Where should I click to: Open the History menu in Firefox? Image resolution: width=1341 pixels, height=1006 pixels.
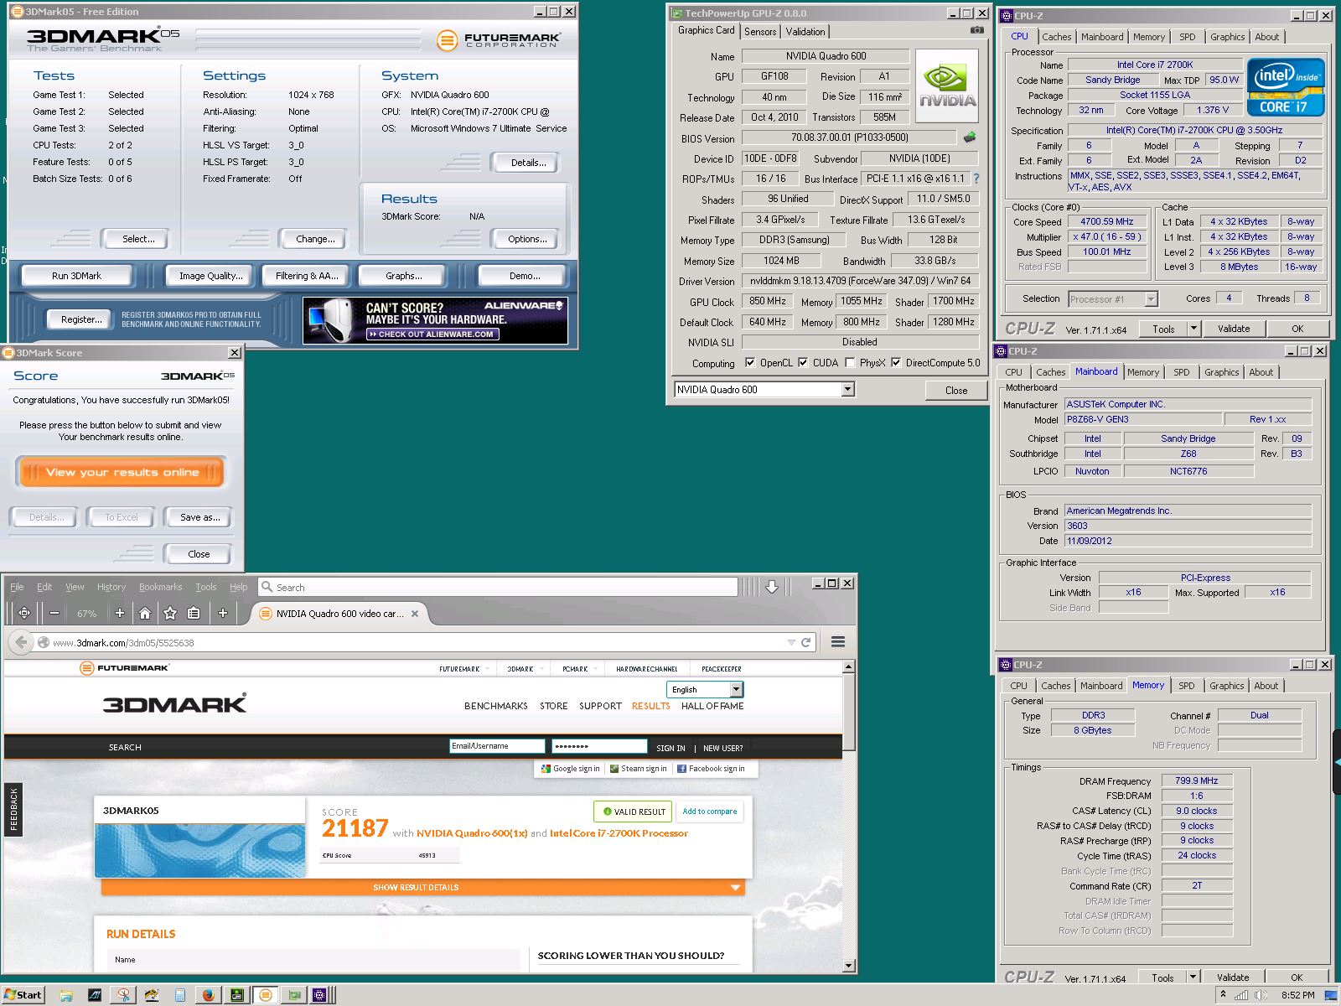tap(111, 587)
